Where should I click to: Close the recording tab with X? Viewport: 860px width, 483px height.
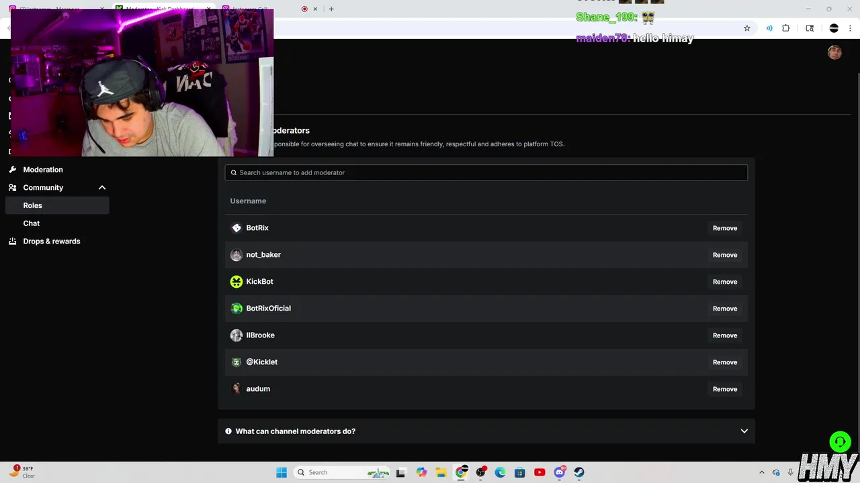pos(315,9)
